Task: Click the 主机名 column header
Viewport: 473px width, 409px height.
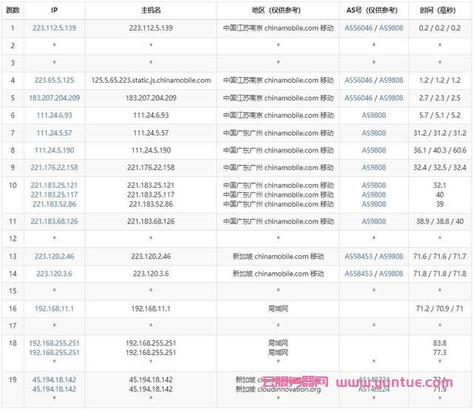Action: [x=151, y=10]
